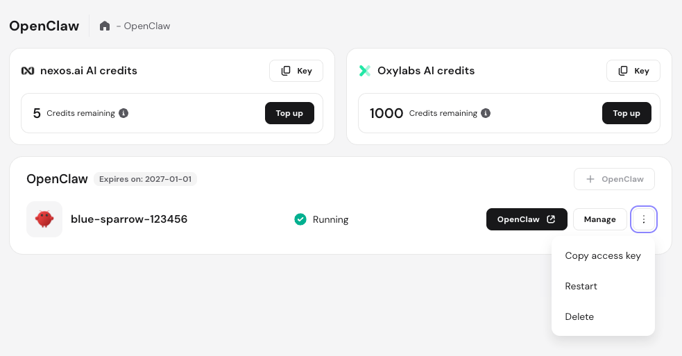Open OpenClaw in external window

[527, 219]
